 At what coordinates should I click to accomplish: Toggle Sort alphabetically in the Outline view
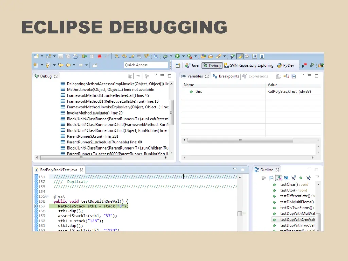(279, 177)
